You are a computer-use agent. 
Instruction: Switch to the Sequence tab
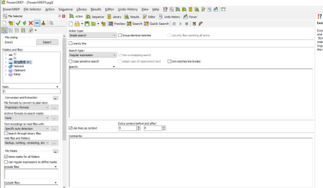[x=95, y=17]
